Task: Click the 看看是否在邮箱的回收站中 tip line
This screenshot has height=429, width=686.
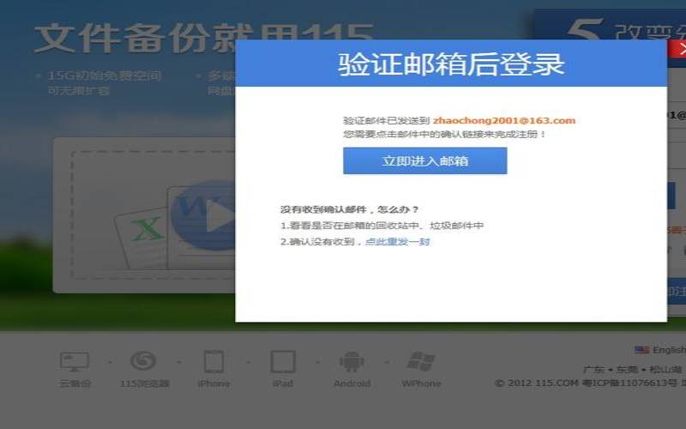Action: coord(382,226)
